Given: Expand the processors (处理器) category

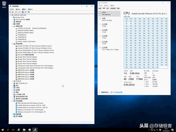Looking at the screenshot, I should click(12, 24).
